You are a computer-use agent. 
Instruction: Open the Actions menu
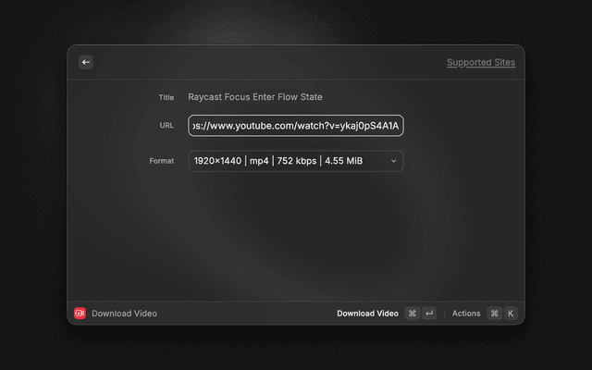[x=466, y=314]
